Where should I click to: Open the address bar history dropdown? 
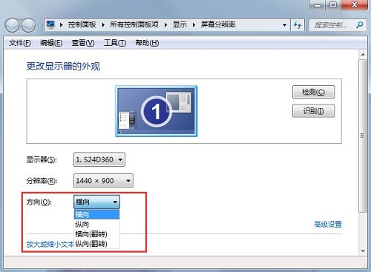284,25
